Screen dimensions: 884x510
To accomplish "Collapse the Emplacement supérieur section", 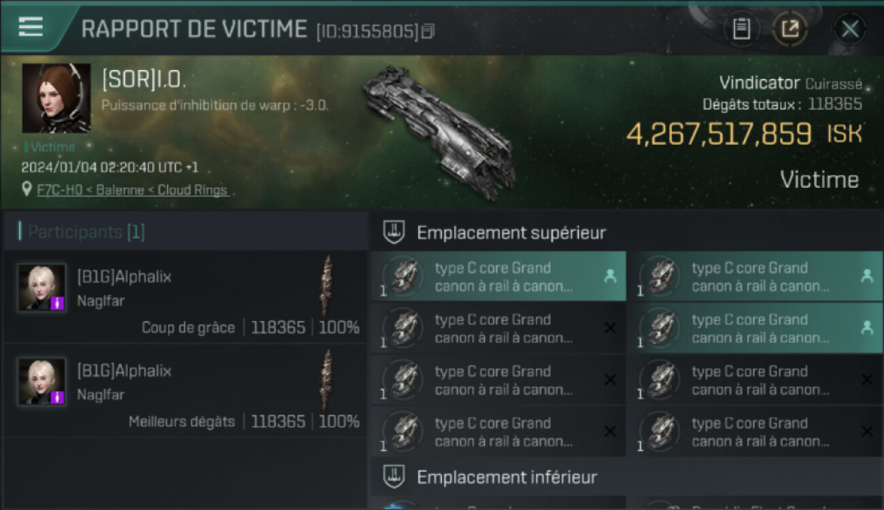I will tap(394, 233).
